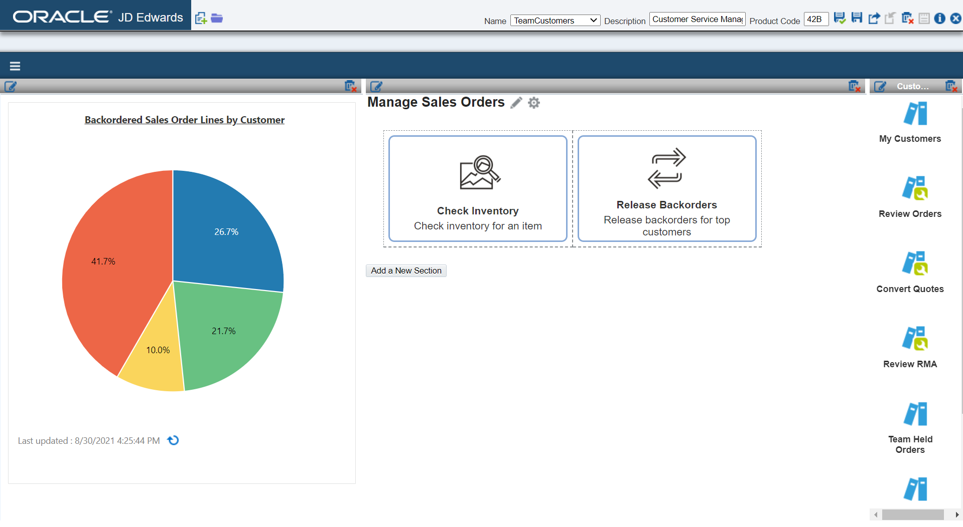The height and width of the screenshot is (527, 963).
Task: Open an existing page via folder icon
Action: [217, 18]
